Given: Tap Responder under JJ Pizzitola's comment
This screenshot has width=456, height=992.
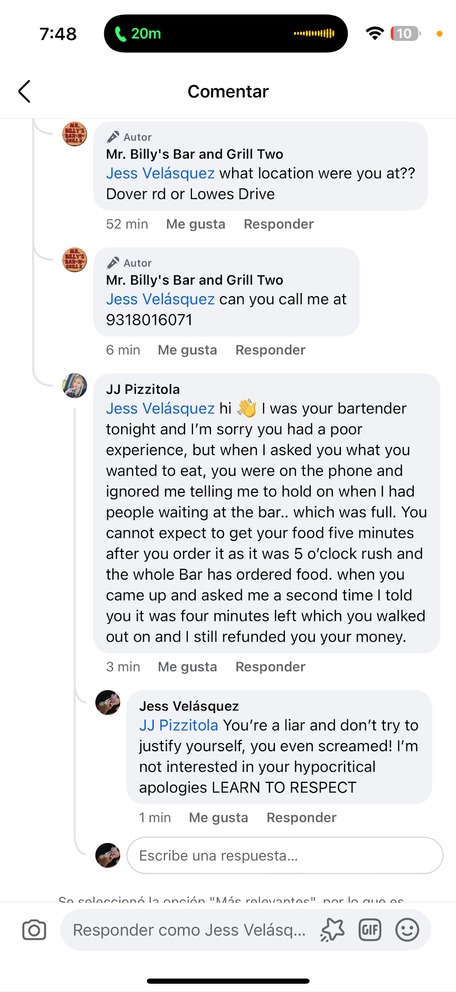Looking at the screenshot, I should (270, 667).
